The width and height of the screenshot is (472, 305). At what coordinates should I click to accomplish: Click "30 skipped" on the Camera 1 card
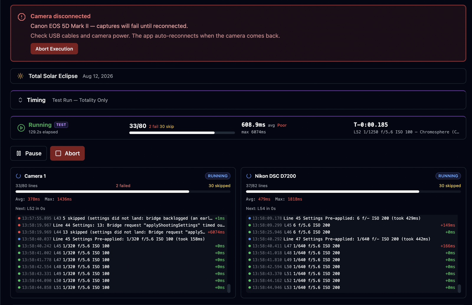[x=219, y=186]
